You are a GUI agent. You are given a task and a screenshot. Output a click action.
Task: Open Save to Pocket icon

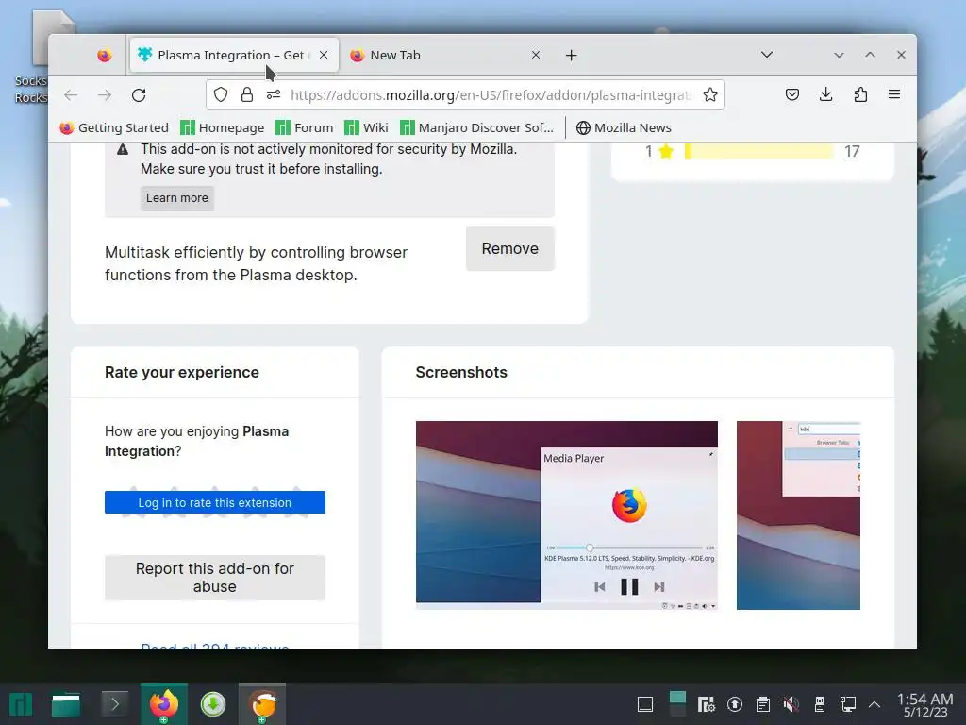click(x=792, y=94)
